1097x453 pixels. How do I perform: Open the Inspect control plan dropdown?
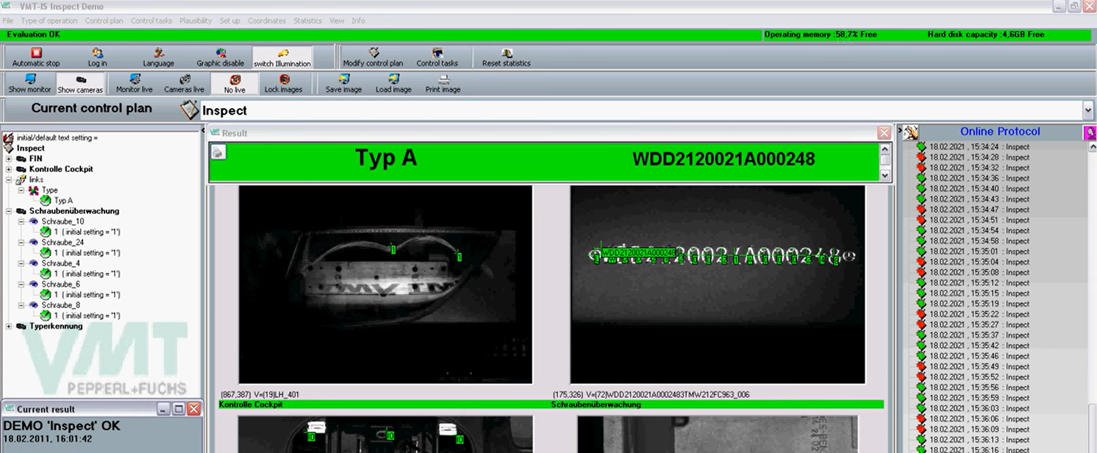coord(1088,110)
